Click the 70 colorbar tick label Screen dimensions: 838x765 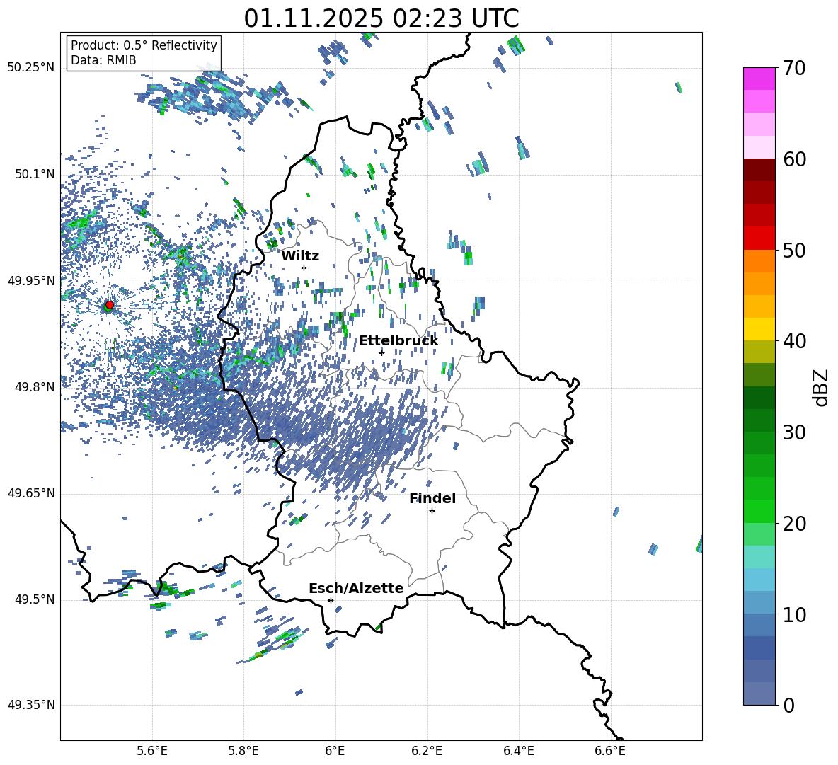pyautogui.click(x=796, y=68)
